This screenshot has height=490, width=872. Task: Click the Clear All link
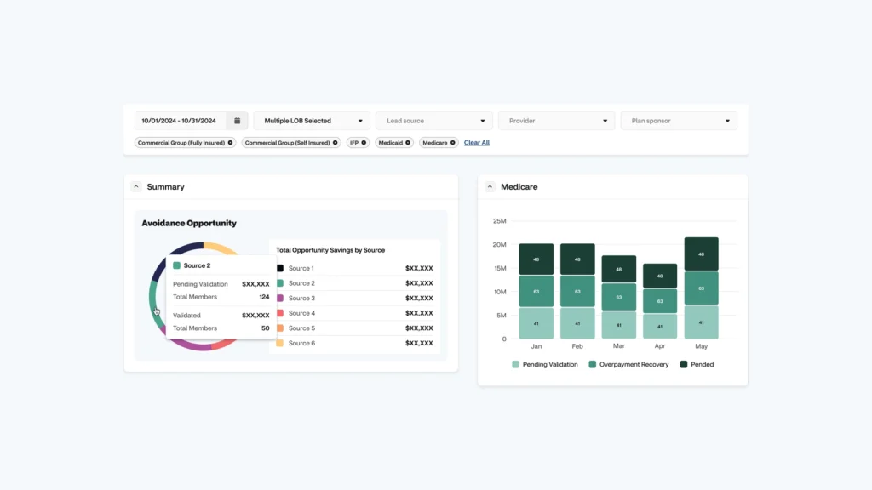[x=476, y=142]
